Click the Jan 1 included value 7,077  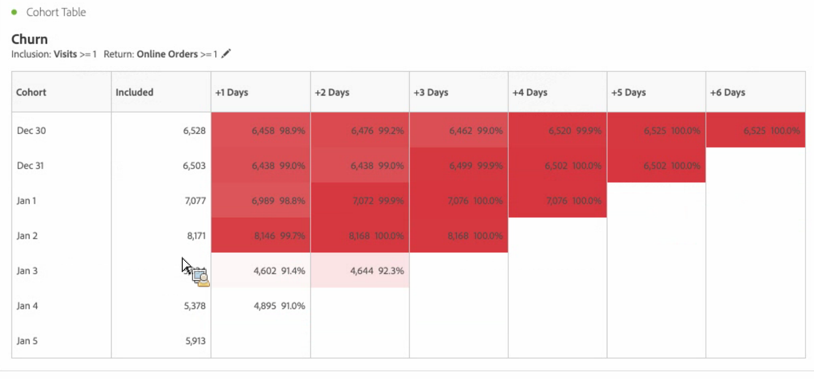[x=195, y=201]
